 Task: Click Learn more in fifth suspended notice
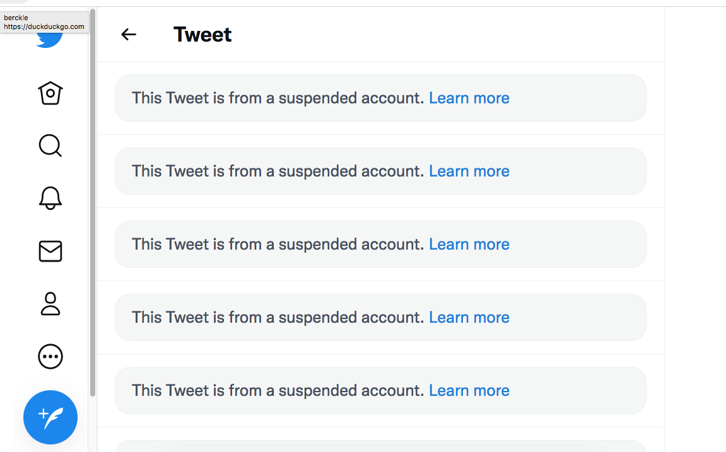tap(469, 390)
